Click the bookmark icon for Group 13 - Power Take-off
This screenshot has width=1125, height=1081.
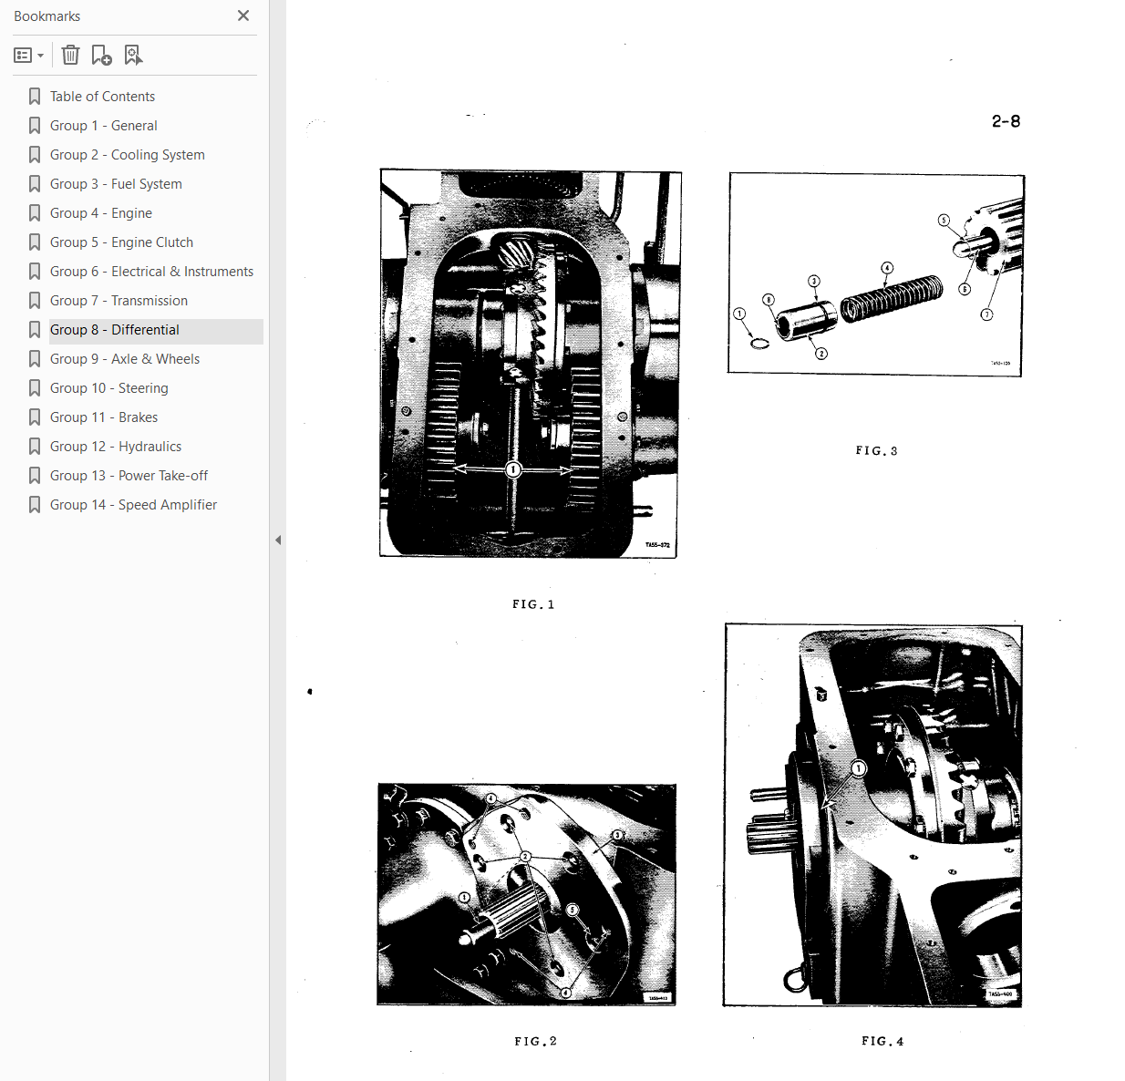point(35,476)
